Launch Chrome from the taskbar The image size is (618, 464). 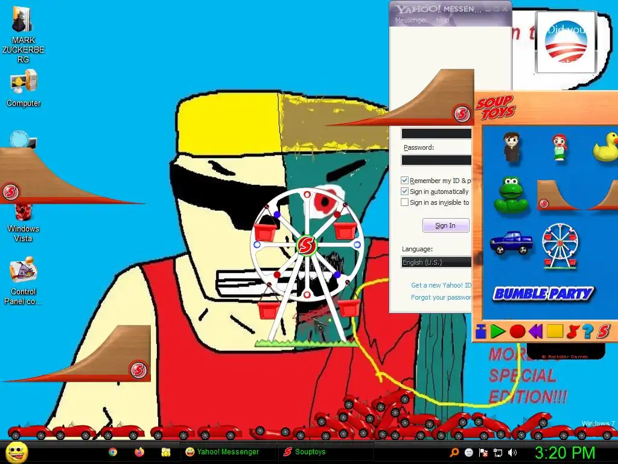[113, 452]
